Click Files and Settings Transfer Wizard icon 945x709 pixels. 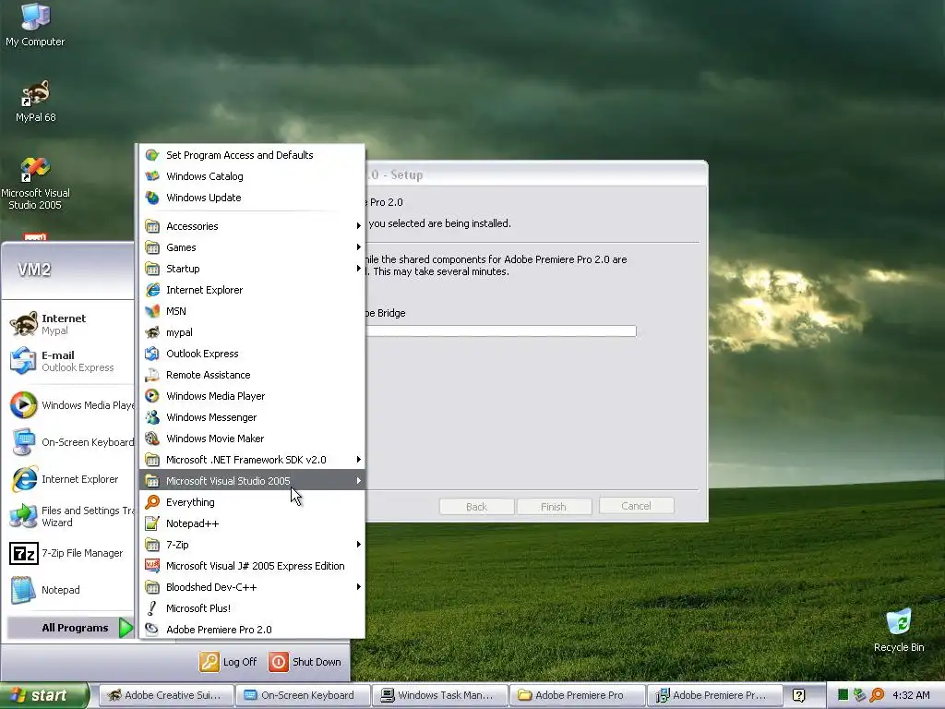pyautogui.click(x=23, y=516)
